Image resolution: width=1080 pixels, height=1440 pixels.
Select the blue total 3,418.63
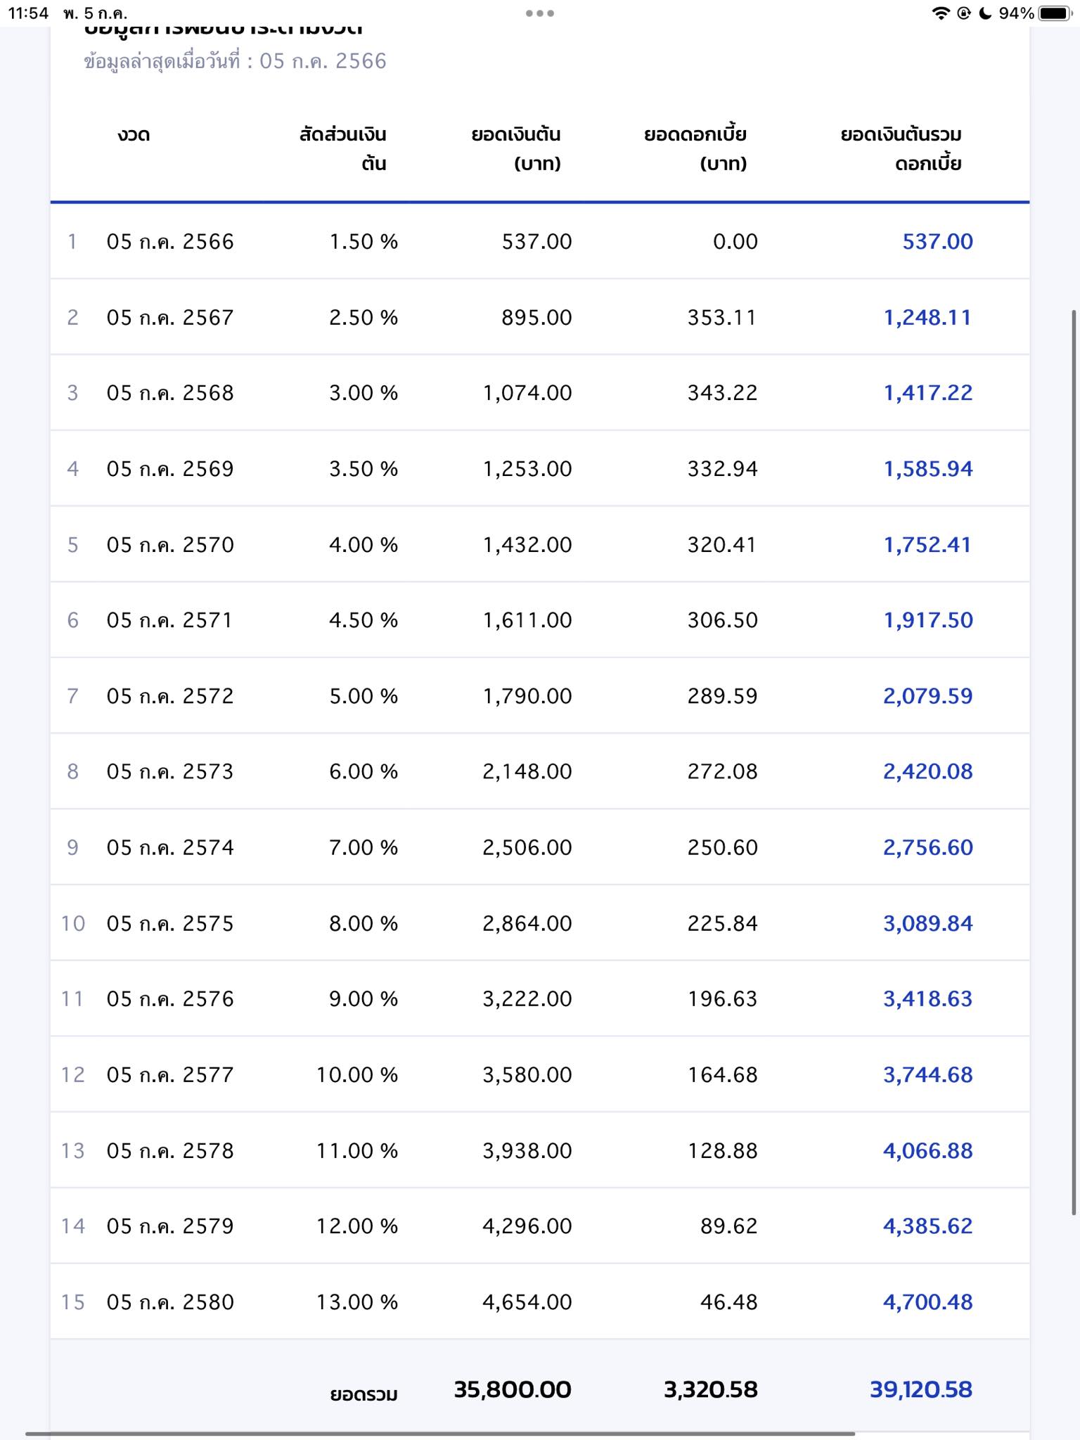pyautogui.click(x=928, y=998)
